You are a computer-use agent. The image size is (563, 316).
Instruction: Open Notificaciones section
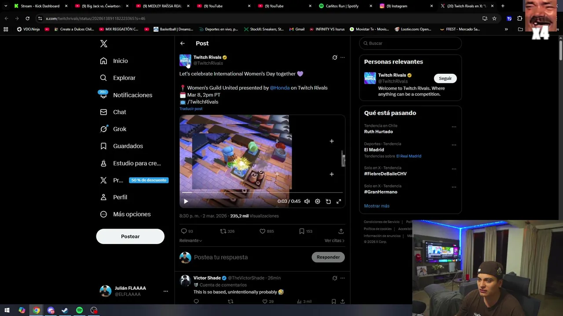(x=126, y=95)
